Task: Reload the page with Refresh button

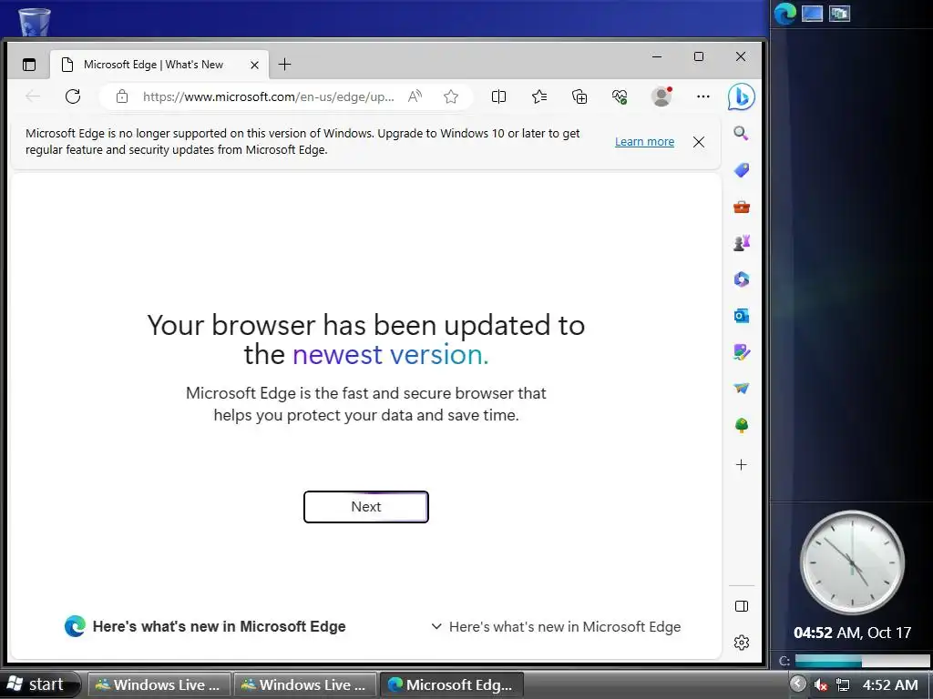Action: (x=73, y=96)
